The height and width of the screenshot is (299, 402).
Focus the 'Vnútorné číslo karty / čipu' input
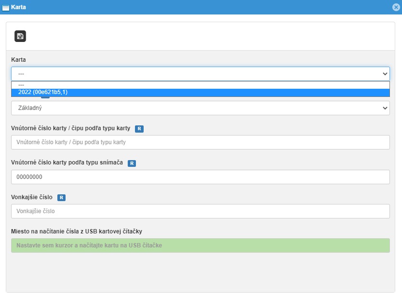200,142
